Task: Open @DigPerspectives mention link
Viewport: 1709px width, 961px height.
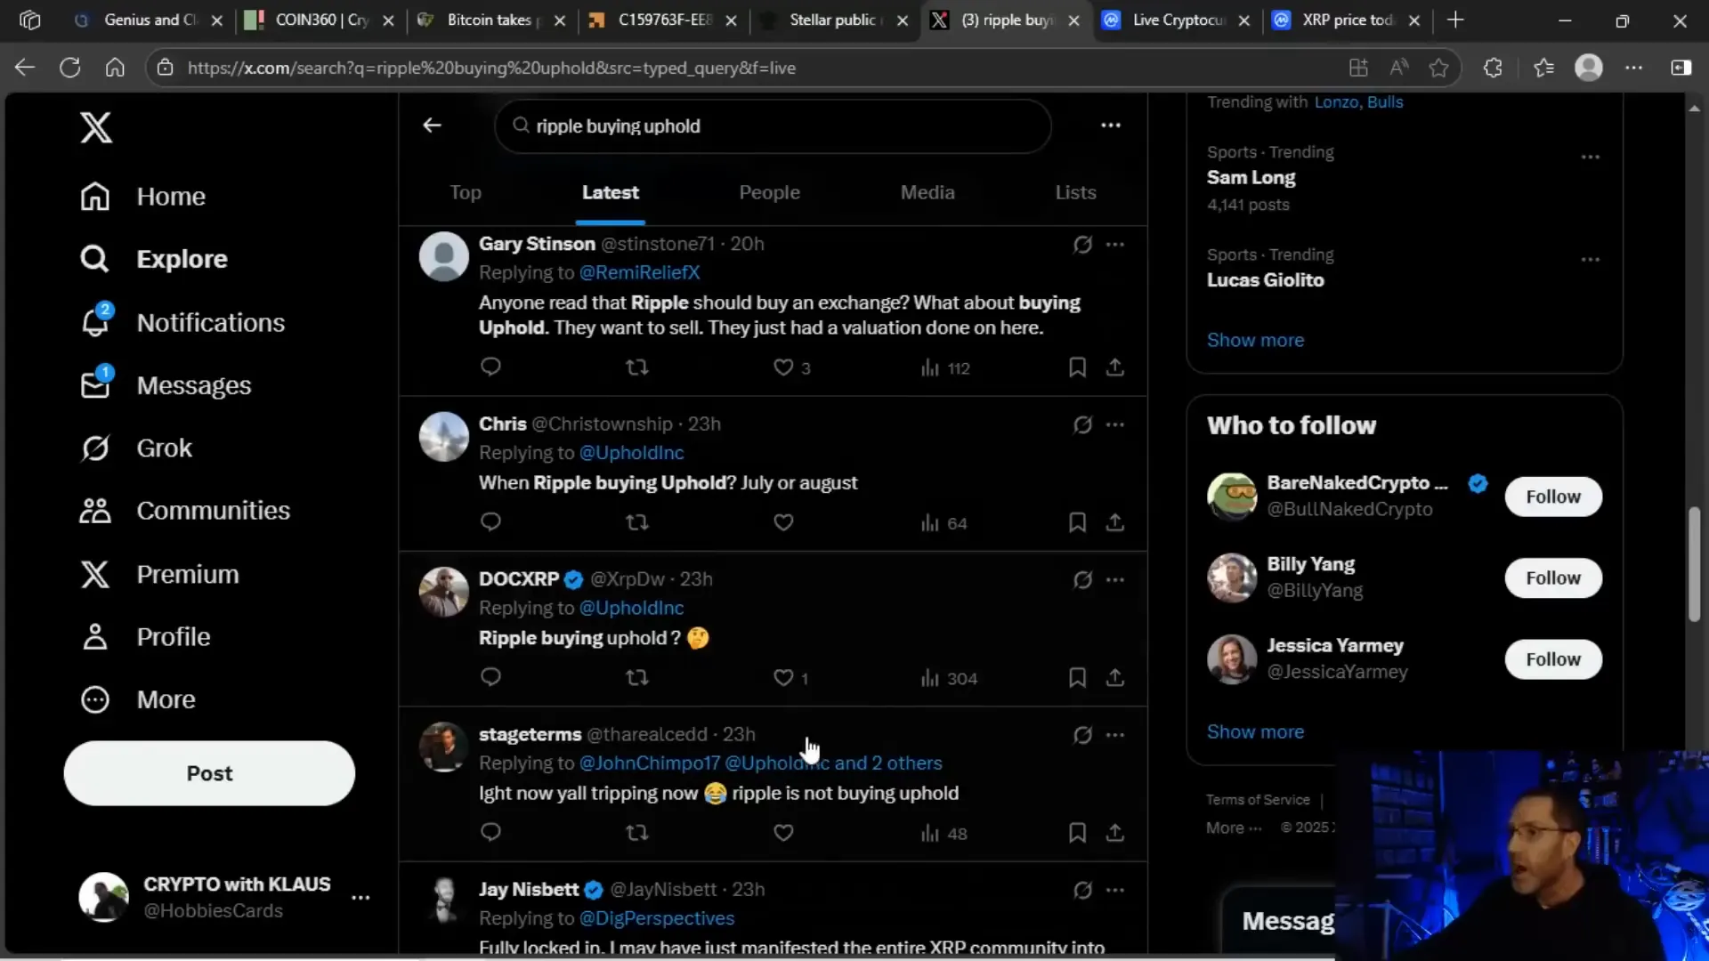Action: click(x=657, y=918)
